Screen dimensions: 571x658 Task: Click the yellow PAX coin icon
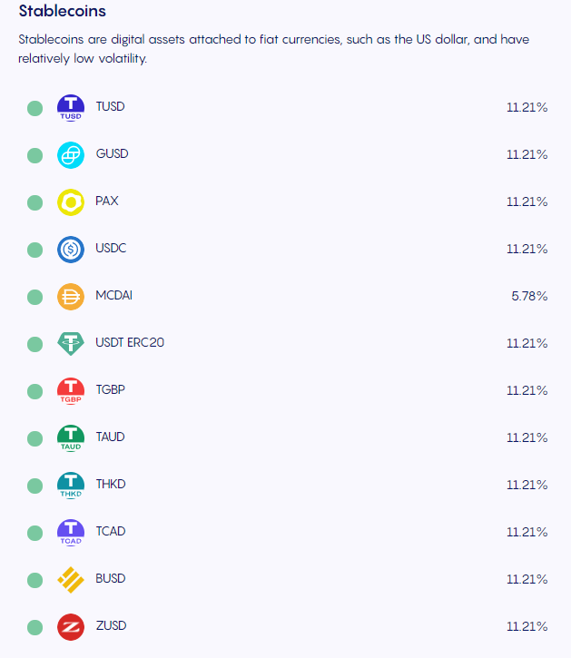(70, 202)
